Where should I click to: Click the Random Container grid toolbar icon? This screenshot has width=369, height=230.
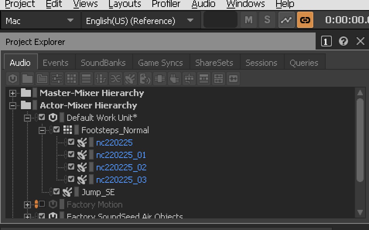click(71, 79)
